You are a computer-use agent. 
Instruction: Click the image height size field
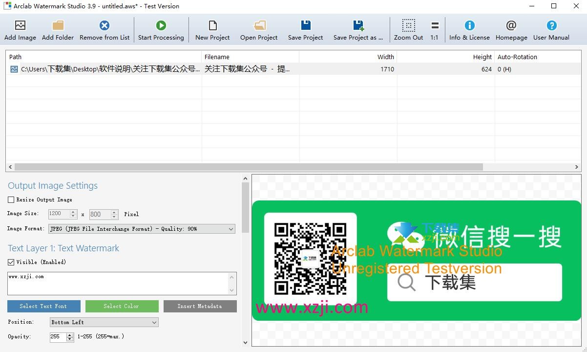100,214
